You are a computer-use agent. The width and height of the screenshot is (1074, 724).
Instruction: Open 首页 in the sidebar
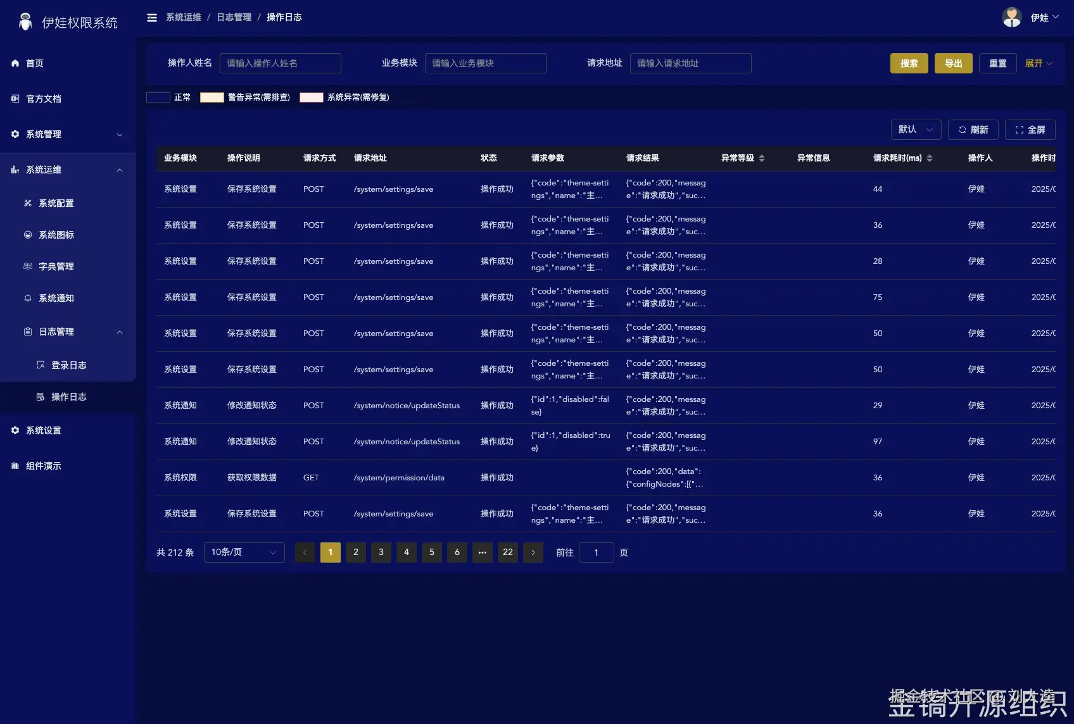click(x=68, y=63)
